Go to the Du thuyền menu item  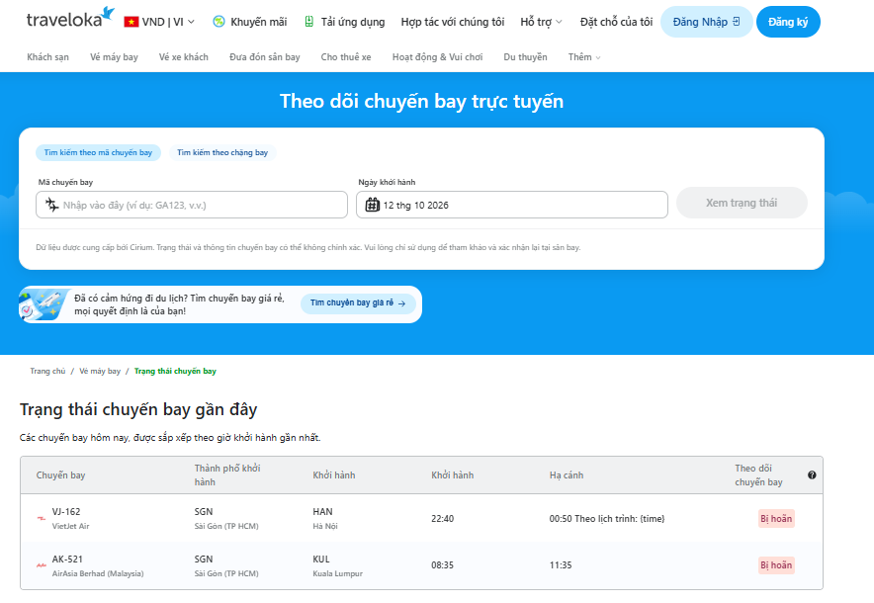525,57
